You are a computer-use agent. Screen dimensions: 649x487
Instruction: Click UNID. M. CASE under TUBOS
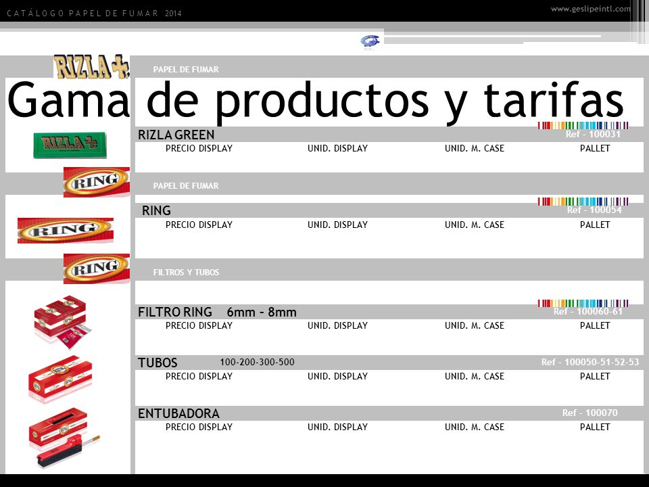[x=475, y=377]
